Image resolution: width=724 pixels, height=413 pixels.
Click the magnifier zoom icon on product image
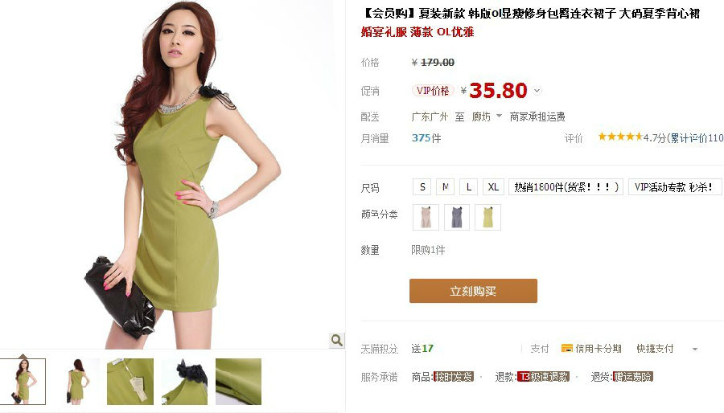pos(337,340)
